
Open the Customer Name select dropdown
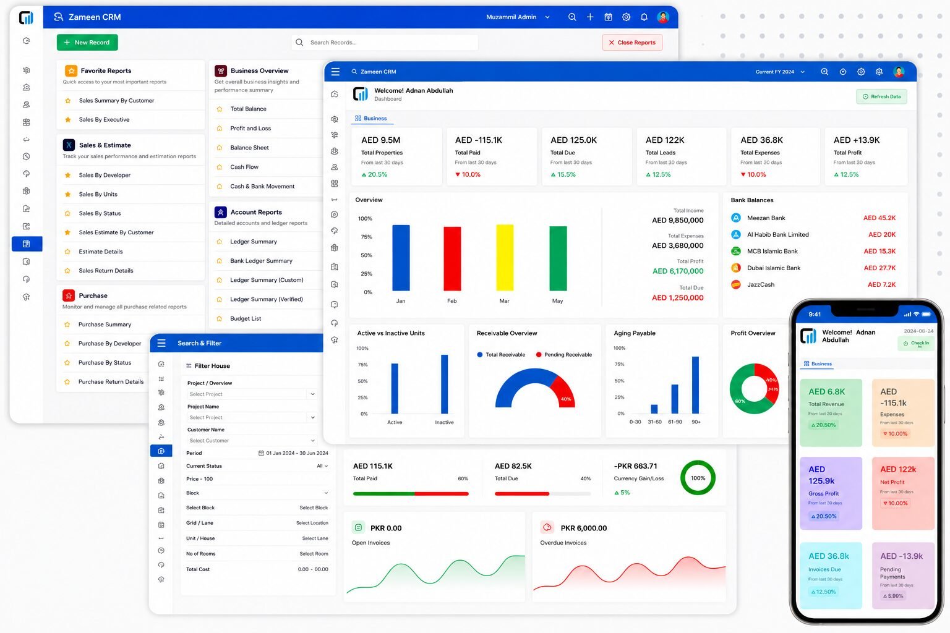252,441
